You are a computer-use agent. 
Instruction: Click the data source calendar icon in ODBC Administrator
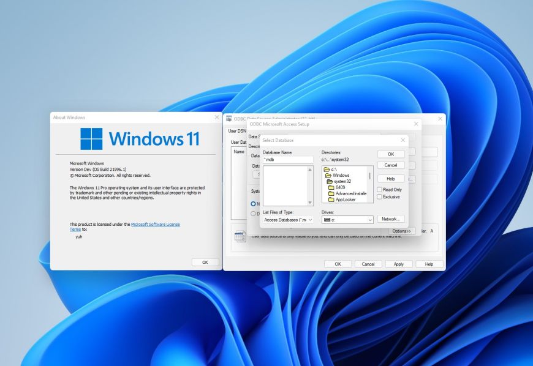point(240,236)
